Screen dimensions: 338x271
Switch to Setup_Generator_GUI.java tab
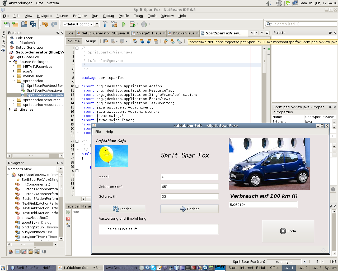pyautogui.click(x=103, y=33)
